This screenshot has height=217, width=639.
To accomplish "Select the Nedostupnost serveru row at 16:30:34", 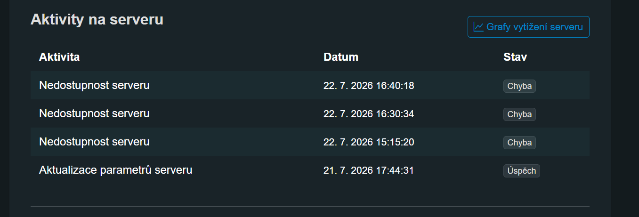I will (x=310, y=113).
